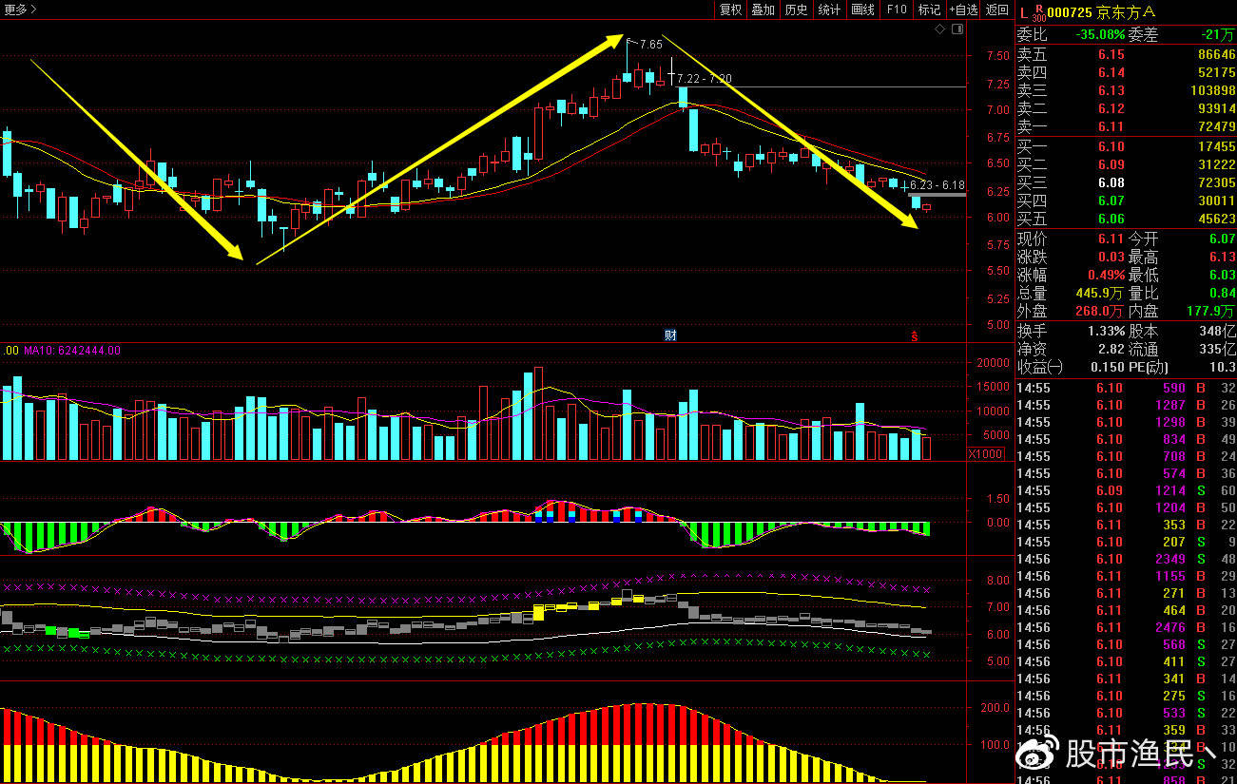Click the 7.22 - 7.20 gap label
This screenshot has width=1237, height=784.
pyautogui.click(x=705, y=78)
